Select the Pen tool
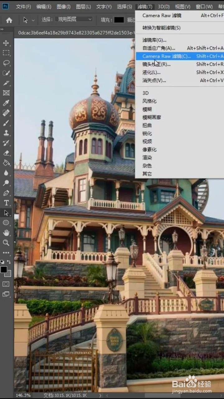 (6, 193)
